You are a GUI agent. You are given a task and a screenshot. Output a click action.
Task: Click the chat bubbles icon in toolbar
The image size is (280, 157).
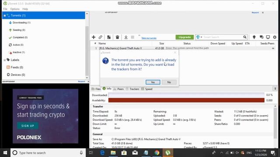click(x=262, y=37)
